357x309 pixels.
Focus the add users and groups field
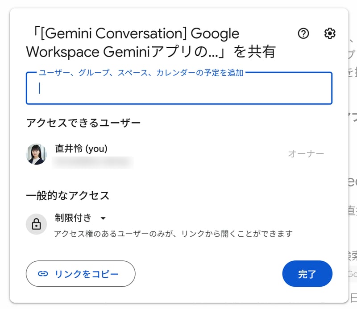179,88
